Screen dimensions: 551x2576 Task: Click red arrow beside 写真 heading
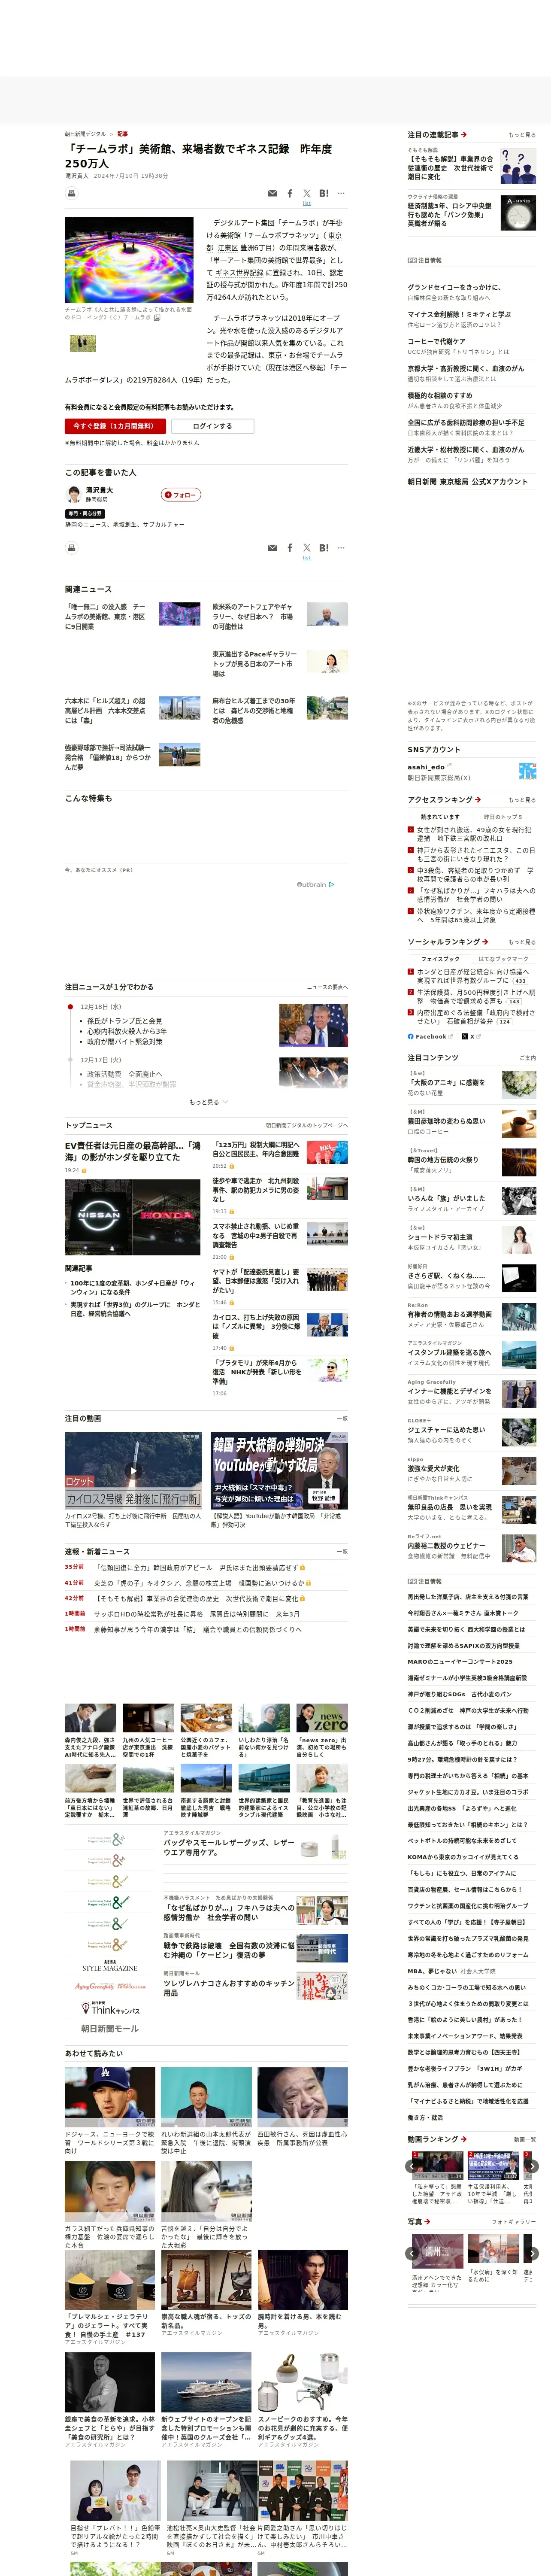pyautogui.click(x=427, y=2221)
